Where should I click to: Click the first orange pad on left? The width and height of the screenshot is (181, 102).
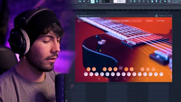click(x=89, y=69)
